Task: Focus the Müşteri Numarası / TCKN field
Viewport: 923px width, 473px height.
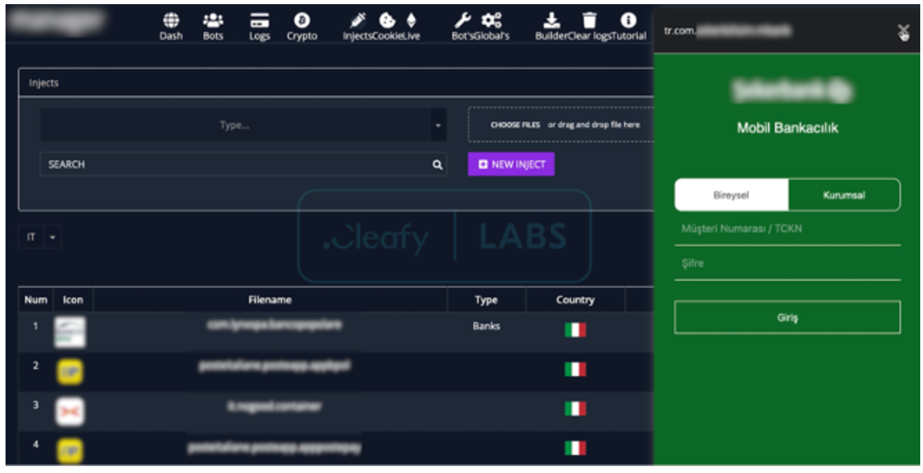Action: tap(787, 229)
